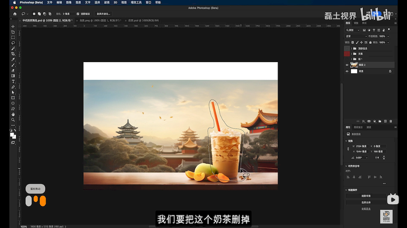Open the 图像 menu

(68, 2)
